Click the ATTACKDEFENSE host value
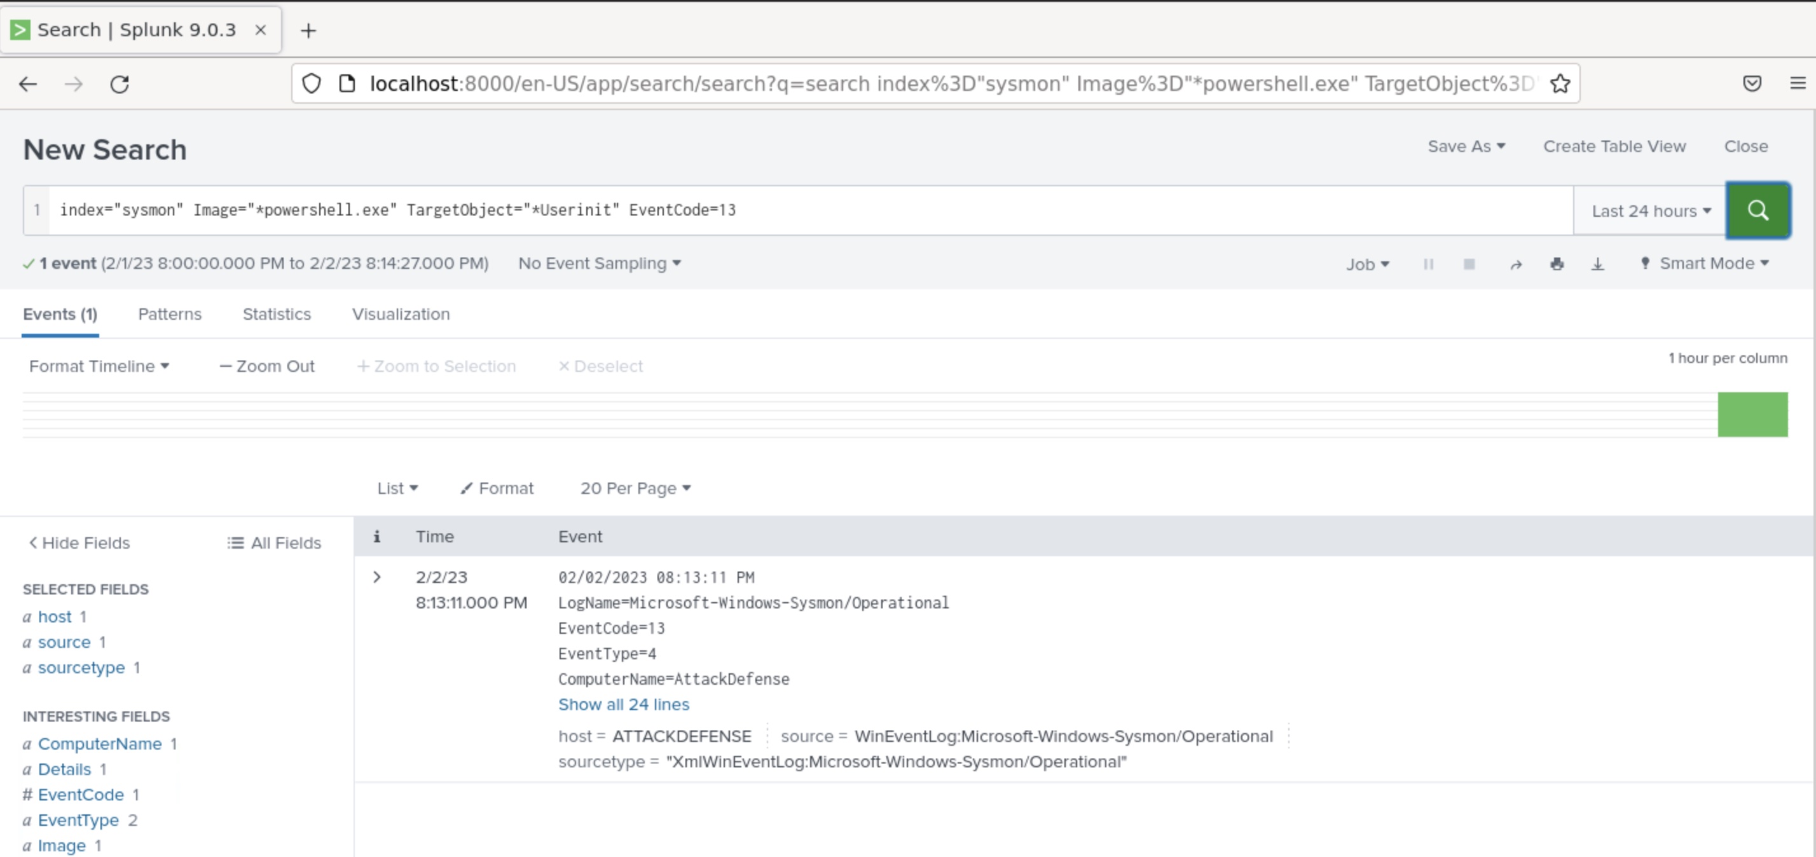This screenshot has width=1816, height=857. click(x=682, y=736)
